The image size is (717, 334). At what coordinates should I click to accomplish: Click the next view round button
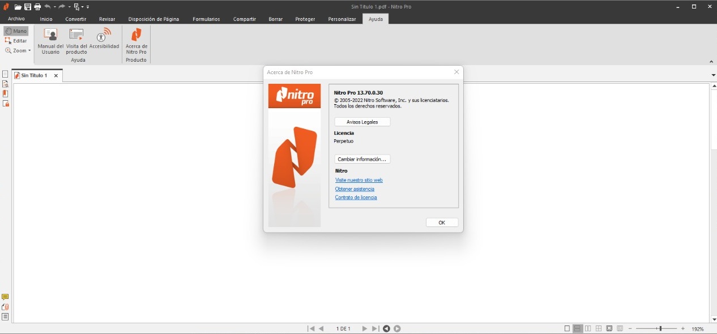point(397,328)
